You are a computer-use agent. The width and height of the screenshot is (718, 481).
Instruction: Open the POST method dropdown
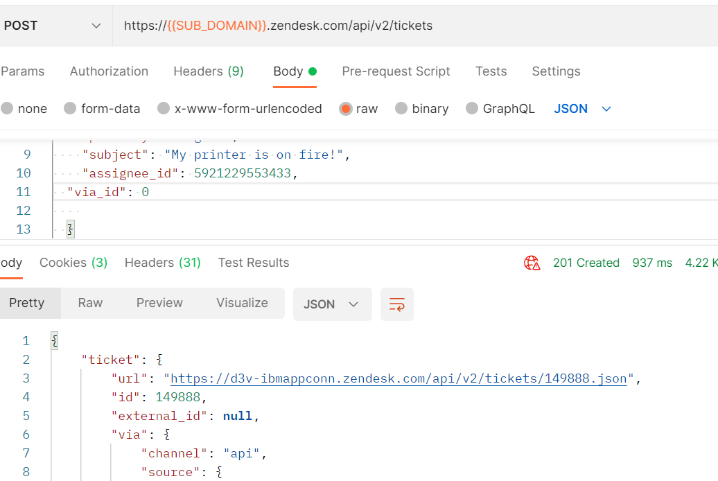tap(53, 26)
